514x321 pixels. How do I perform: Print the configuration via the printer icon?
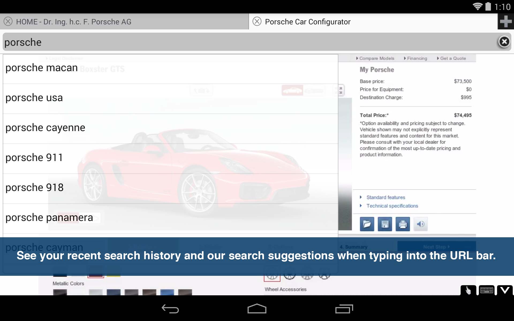point(403,224)
